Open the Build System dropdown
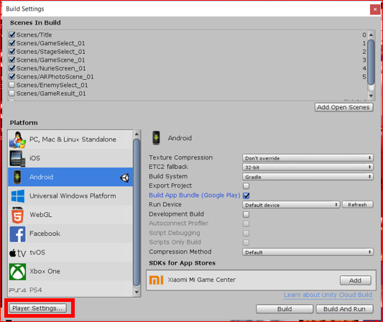 tap(308, 177)
